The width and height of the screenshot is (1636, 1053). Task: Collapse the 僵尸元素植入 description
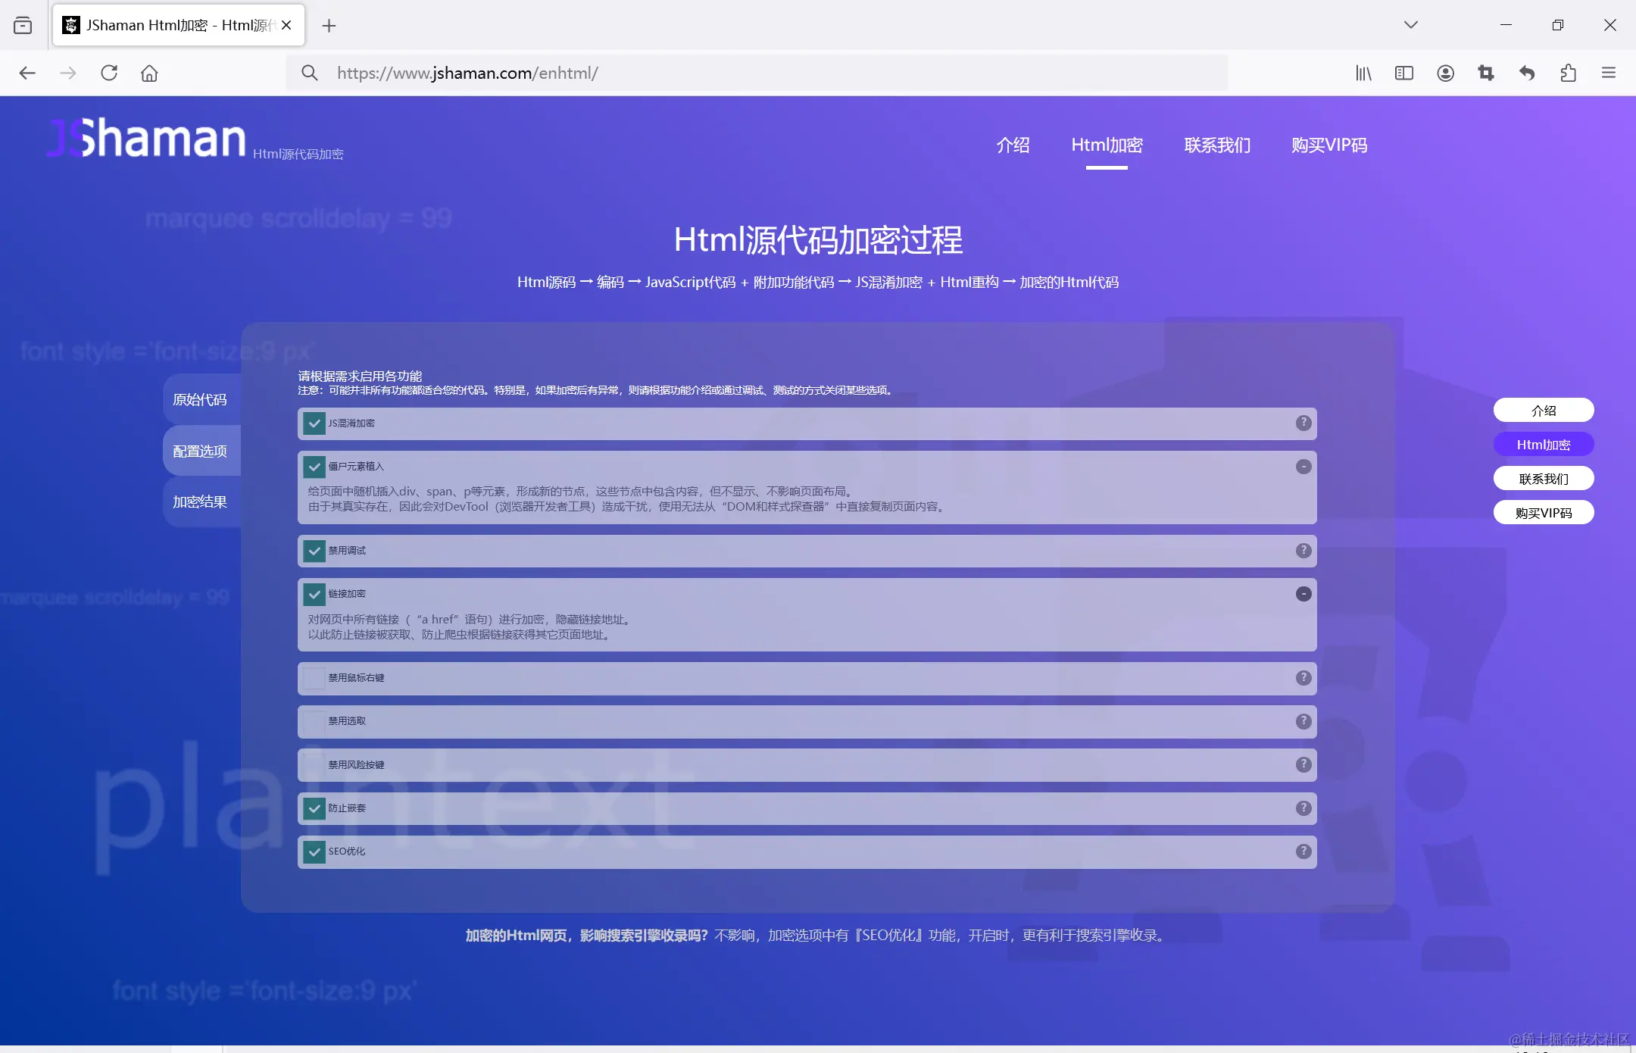pos(1303,467)
